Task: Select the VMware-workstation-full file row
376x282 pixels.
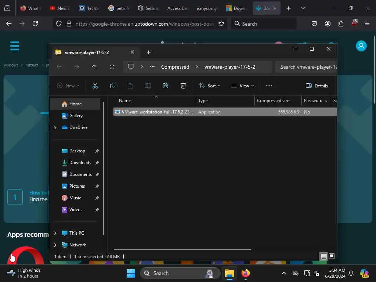Action: coord(225,112)
